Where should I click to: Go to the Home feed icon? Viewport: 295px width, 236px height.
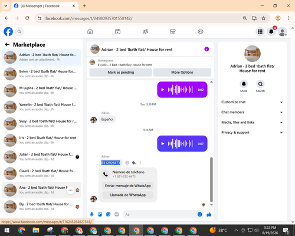click(90, 31)
